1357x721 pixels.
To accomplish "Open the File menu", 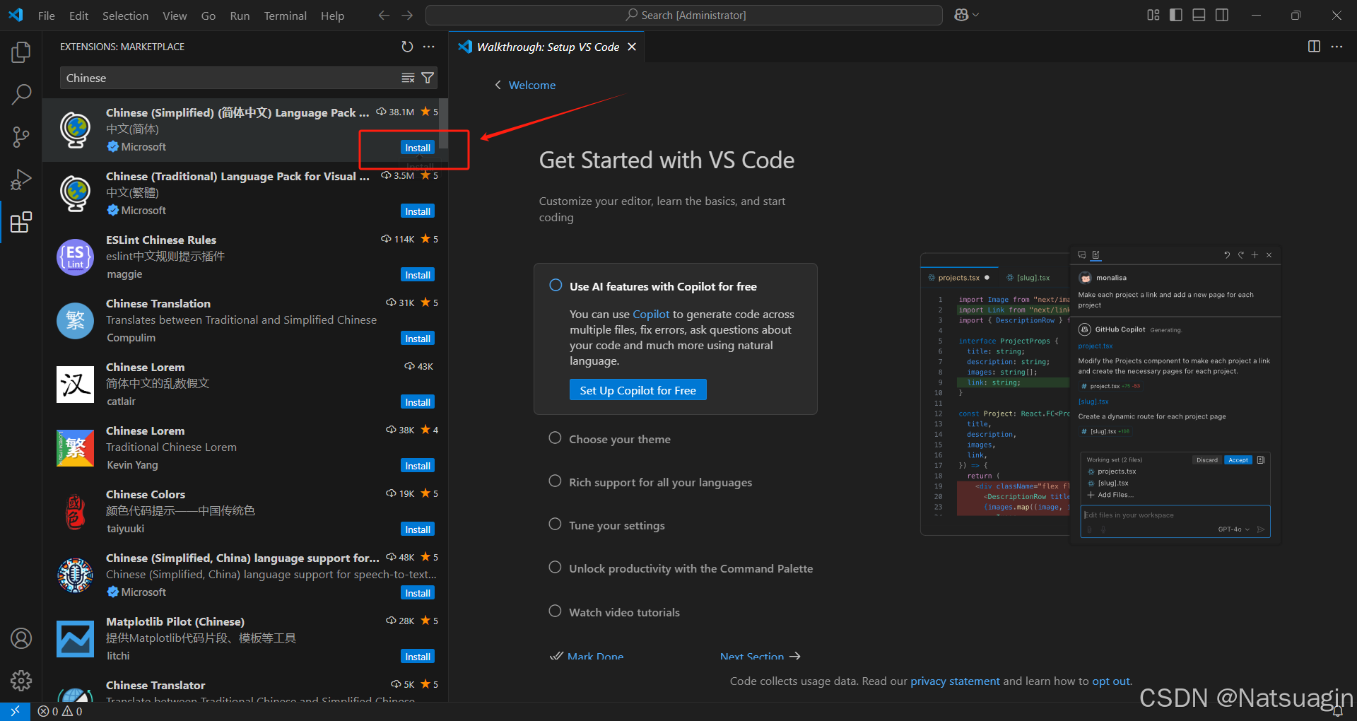I will [x=47, y=16].
